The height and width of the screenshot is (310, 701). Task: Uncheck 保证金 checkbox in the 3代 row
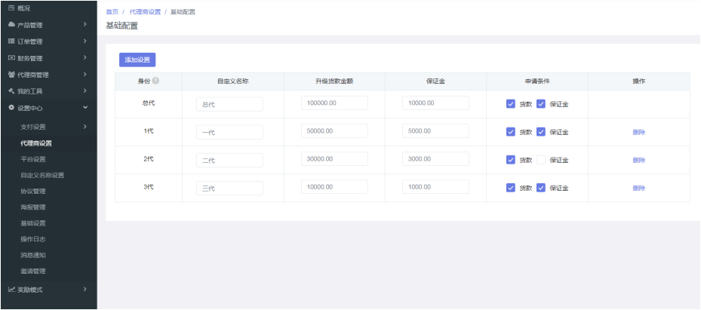point(540,188)
